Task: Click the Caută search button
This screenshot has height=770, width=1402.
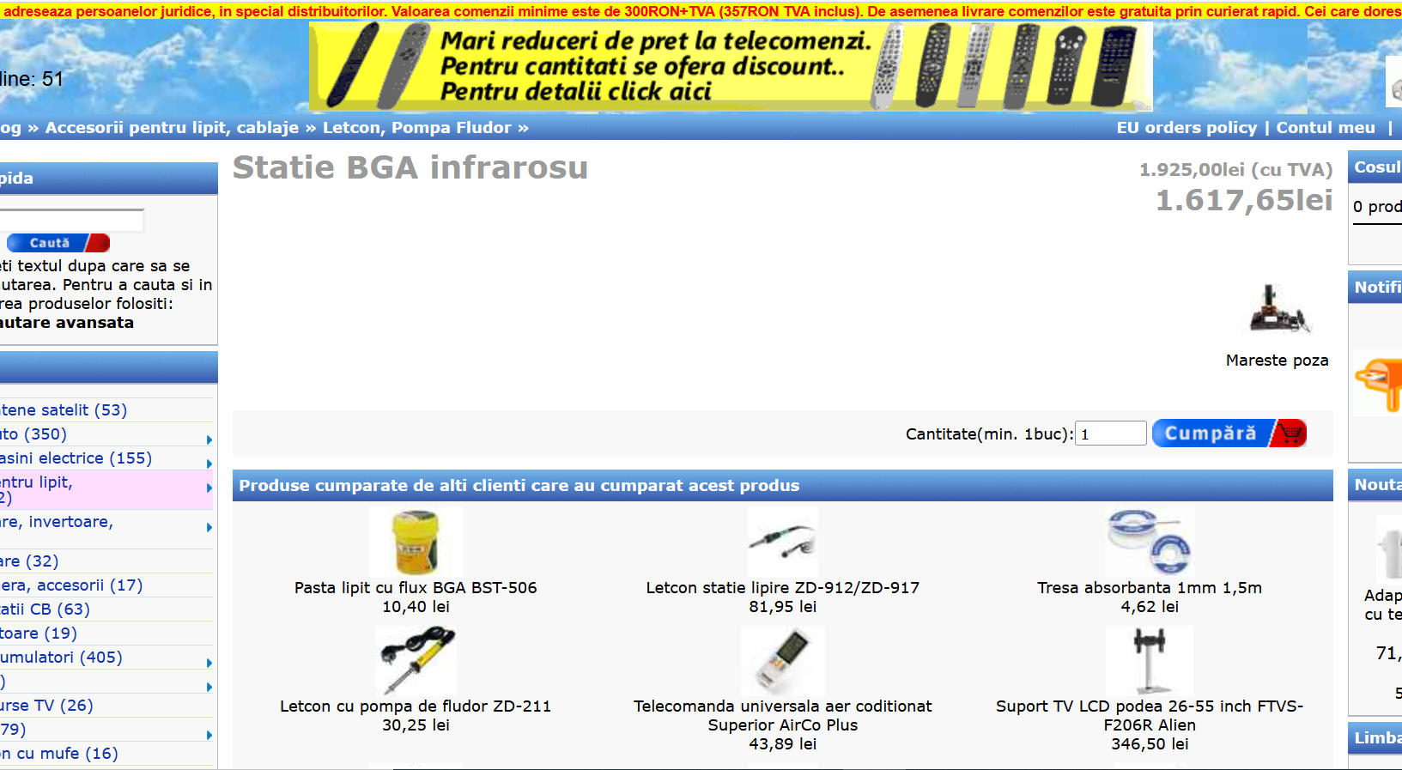Action: tap(57, 243)
